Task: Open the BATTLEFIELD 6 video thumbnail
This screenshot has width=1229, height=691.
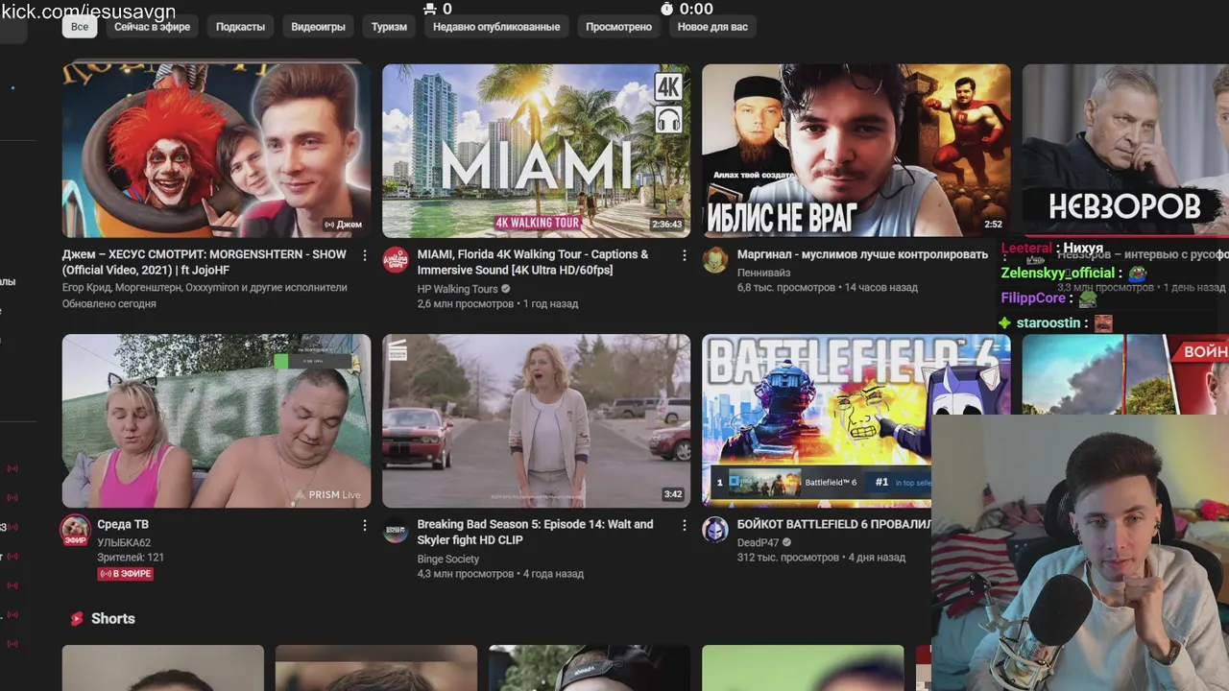Action: 816,420
